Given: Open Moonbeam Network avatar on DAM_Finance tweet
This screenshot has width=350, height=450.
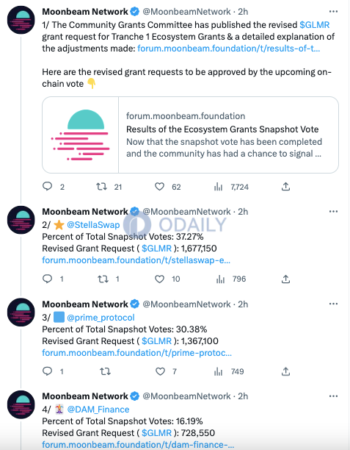Looking at the screenshot, I should click(21, 404).
